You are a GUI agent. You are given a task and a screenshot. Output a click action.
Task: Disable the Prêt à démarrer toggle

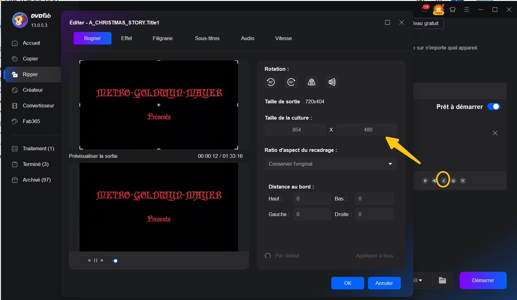[x=494, y=106]
